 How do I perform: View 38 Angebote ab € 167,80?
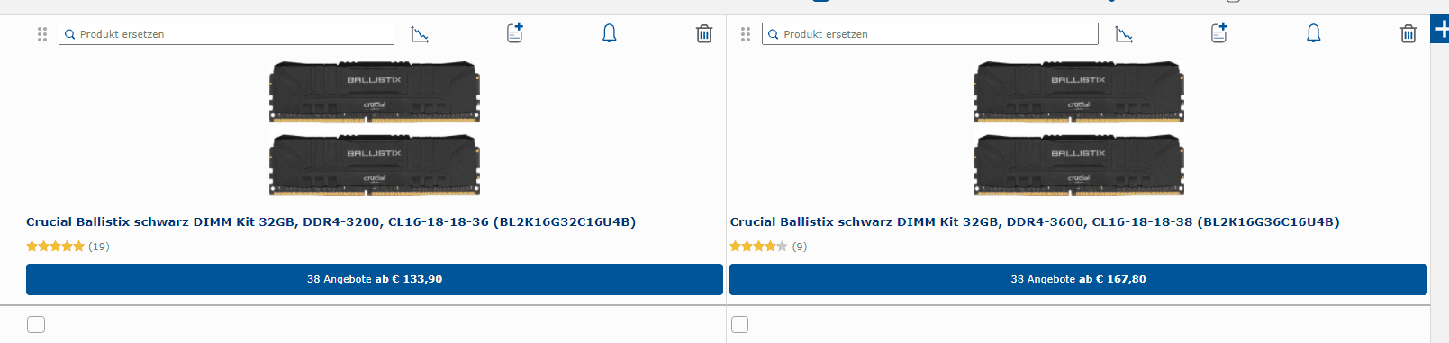1078,279
